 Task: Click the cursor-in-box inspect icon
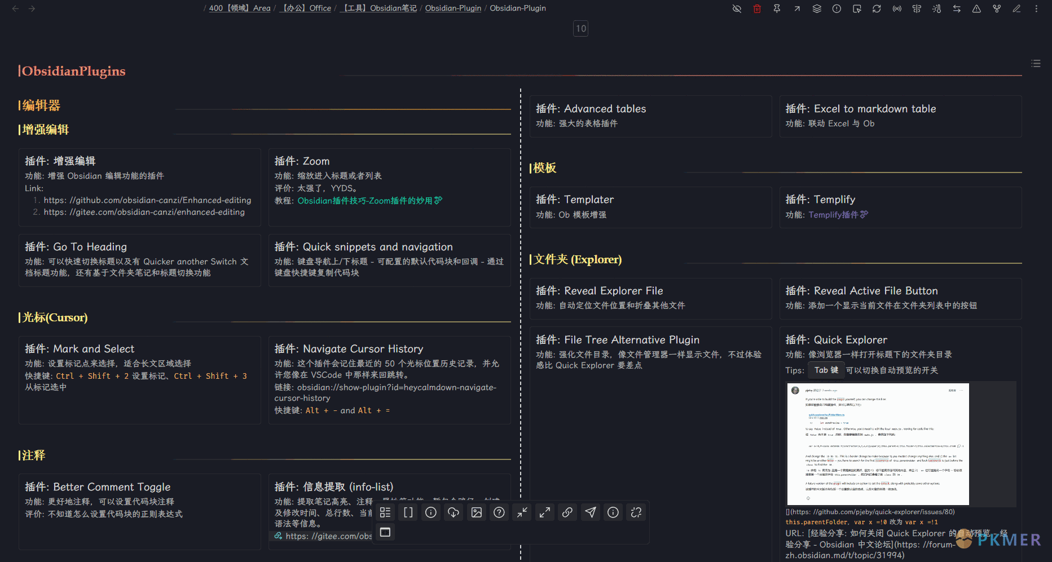pos(857,8)
